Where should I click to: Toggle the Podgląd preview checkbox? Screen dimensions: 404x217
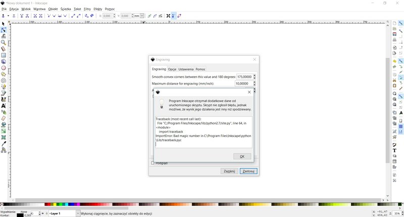(153, 163)
